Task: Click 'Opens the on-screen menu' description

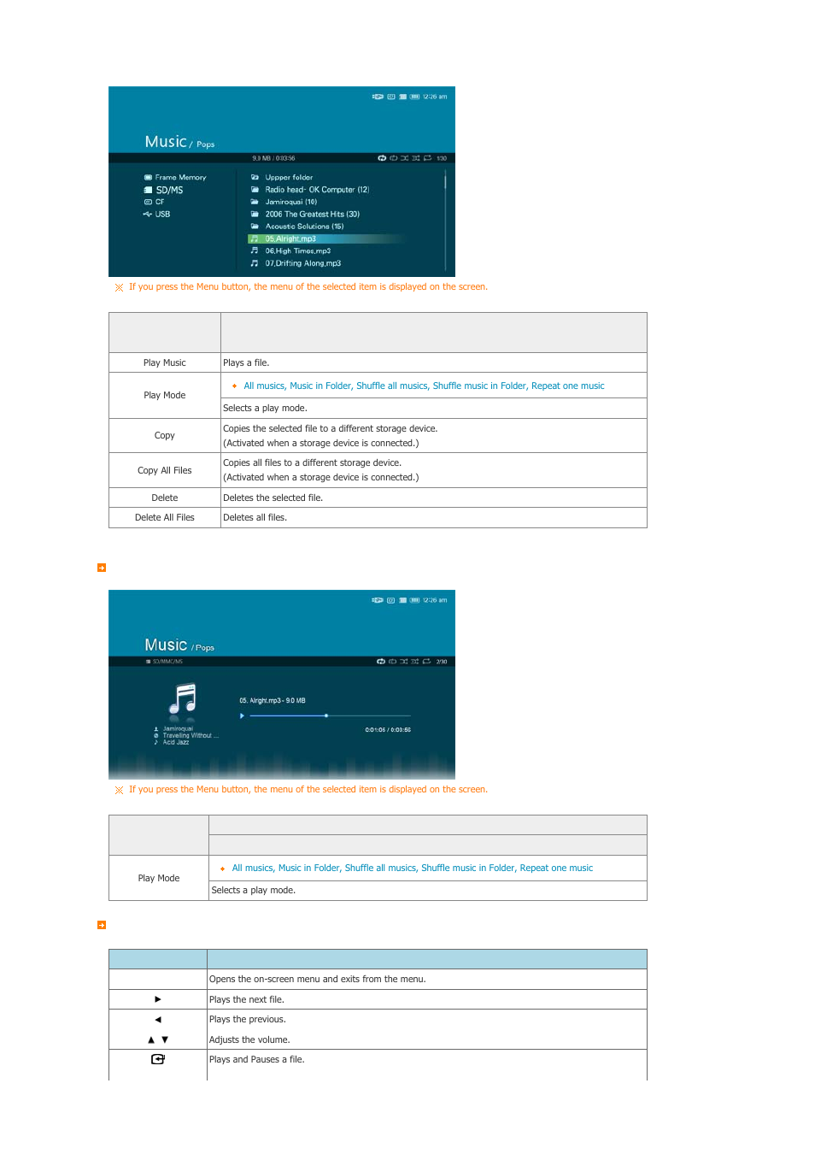Action: click(318, 980)
